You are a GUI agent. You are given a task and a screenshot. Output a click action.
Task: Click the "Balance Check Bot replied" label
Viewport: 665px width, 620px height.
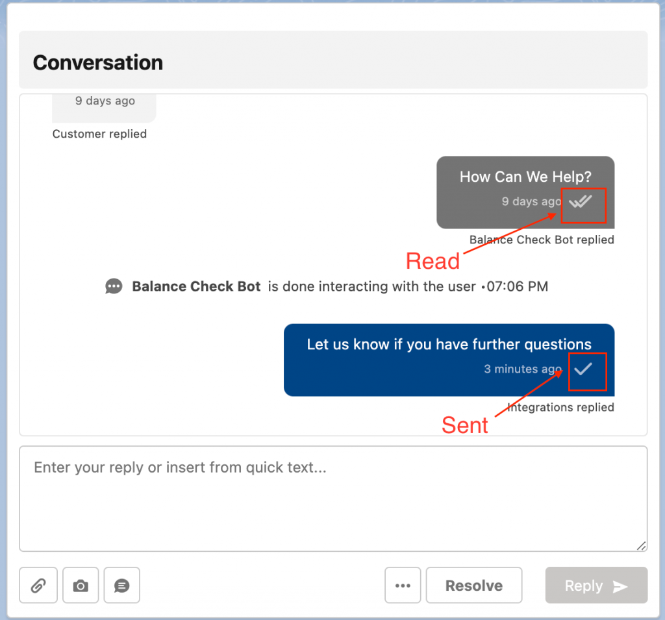[542, 240]
